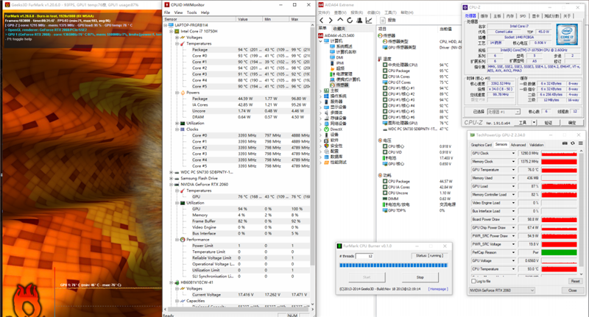Open the GPU-Z hamburger menu

click(580, 143)
